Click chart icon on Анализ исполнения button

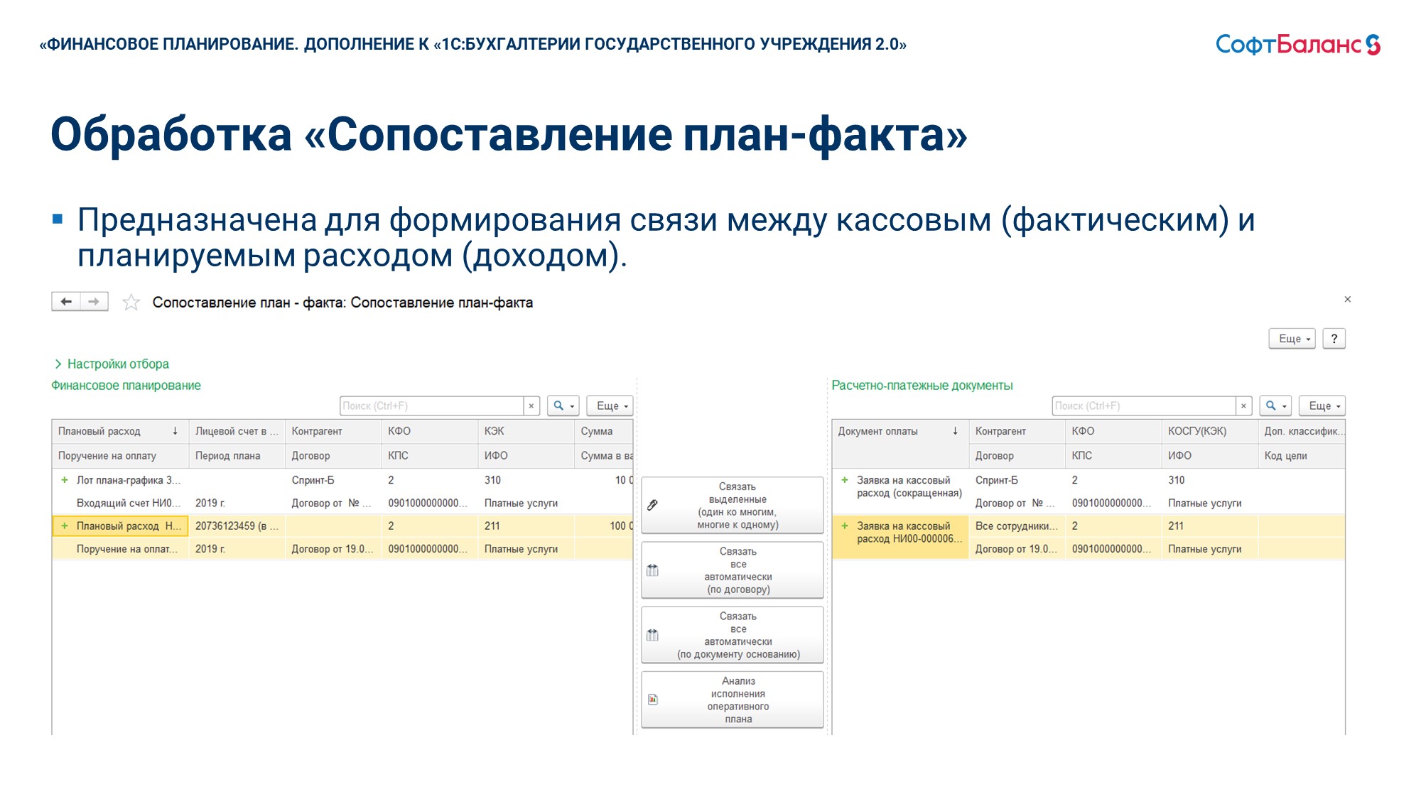[x=653, y=700]
